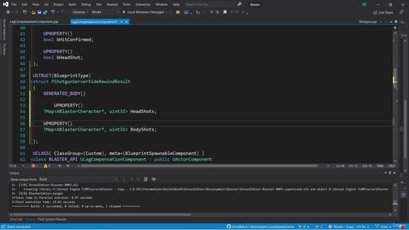Image resolution: width=409 pixels, height=230 pixels.
Task: Click the editor horizontal scrollbar
Action: point(199,166)
